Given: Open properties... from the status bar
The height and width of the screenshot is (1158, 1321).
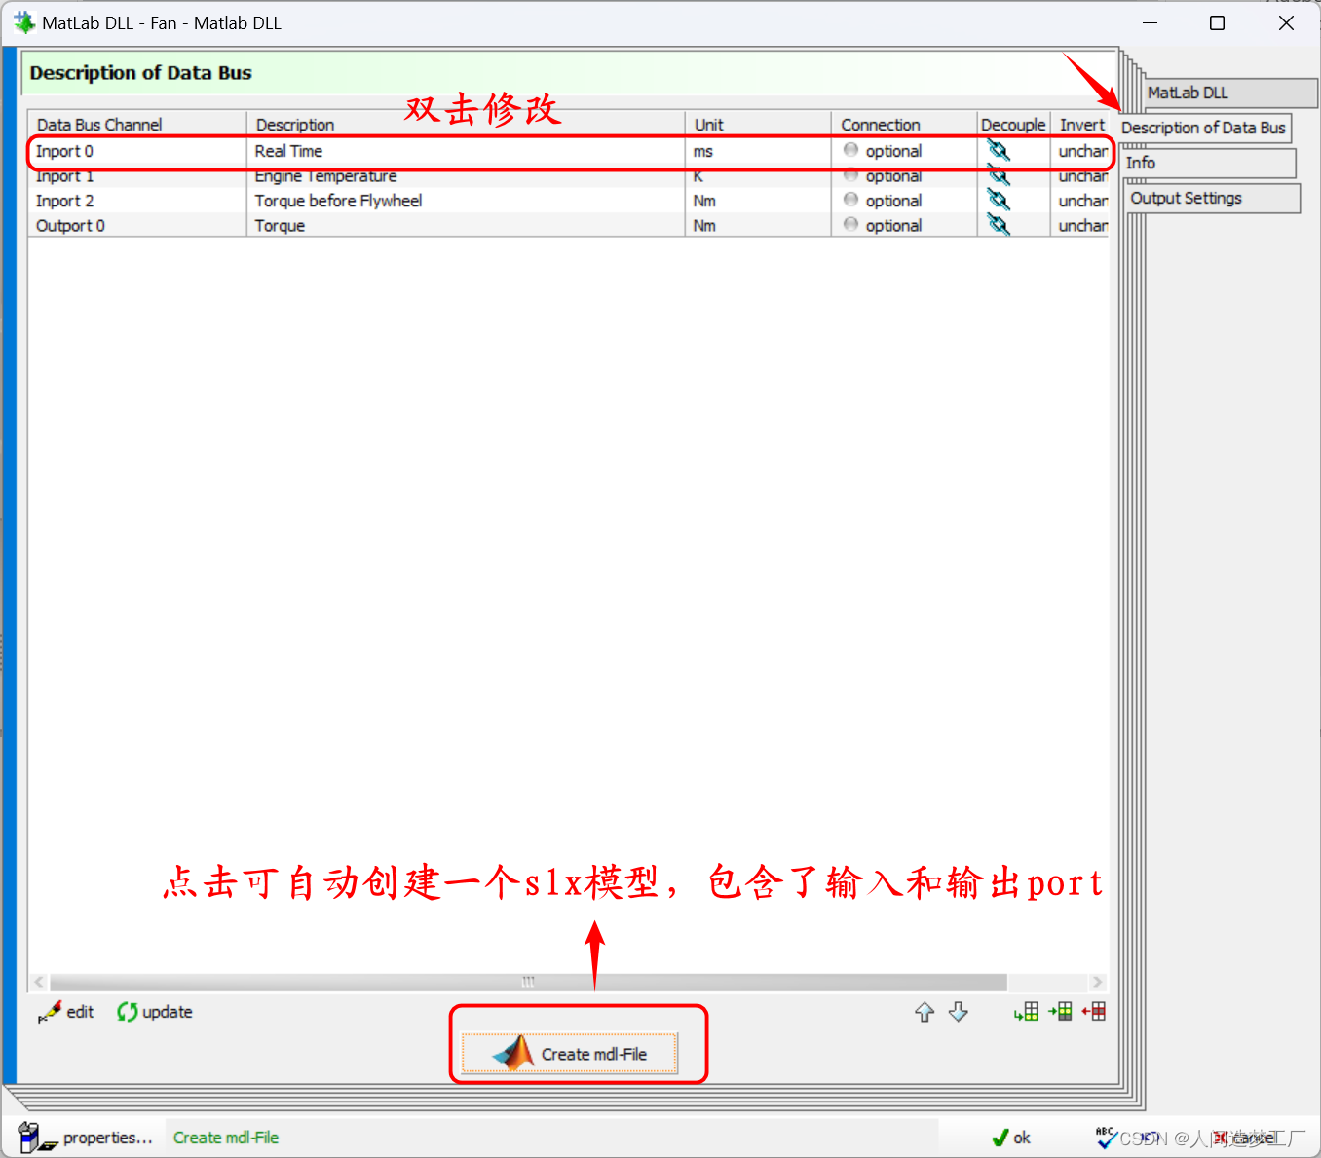Looking at the screenshot, I should tap(107, 1137).
